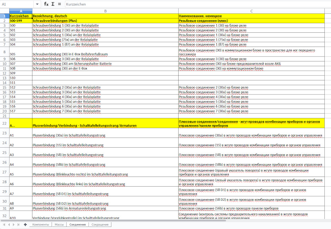
Task: Click cell 'Plusverbindung (56b) im Armaturenleitungsstrang'
Action: [105, 208]
